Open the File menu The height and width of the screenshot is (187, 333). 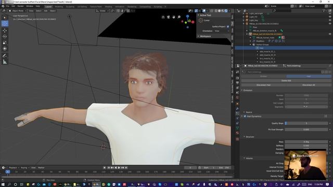[7, 6]
